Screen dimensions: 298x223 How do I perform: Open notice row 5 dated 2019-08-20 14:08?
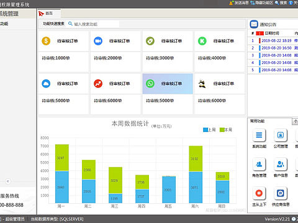pos(273,70)
